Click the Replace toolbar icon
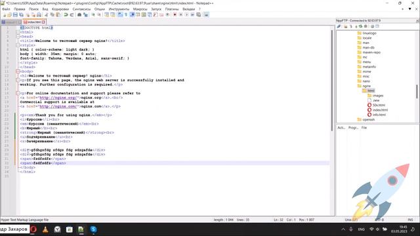Viewport: 420px width, 236px height. [85, 14]
